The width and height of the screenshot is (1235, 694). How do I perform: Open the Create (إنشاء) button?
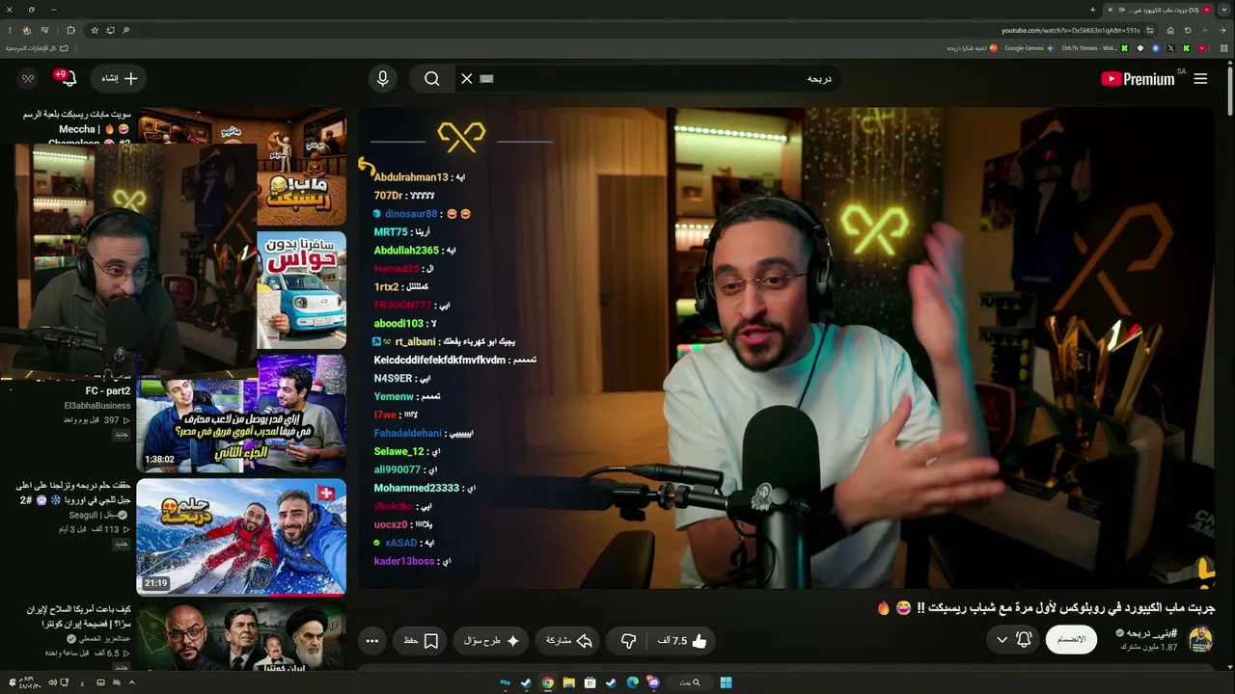click(x=120, y=79)
